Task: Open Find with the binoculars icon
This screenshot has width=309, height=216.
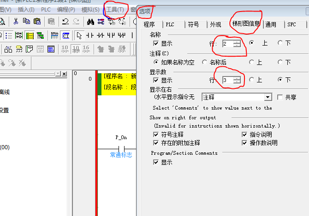Action: (x=90, y=21)
